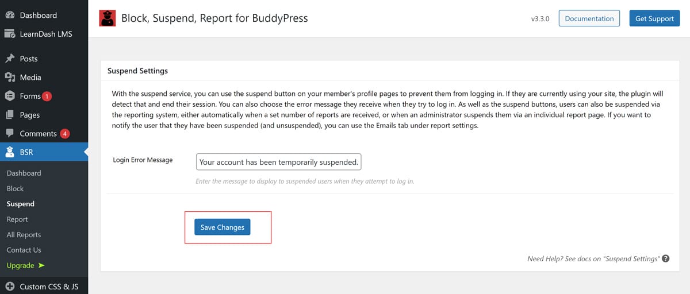Viewport: 690px width, 294px height.
Task: Click the plugin logo beside the title
Action: click(107, 18)
